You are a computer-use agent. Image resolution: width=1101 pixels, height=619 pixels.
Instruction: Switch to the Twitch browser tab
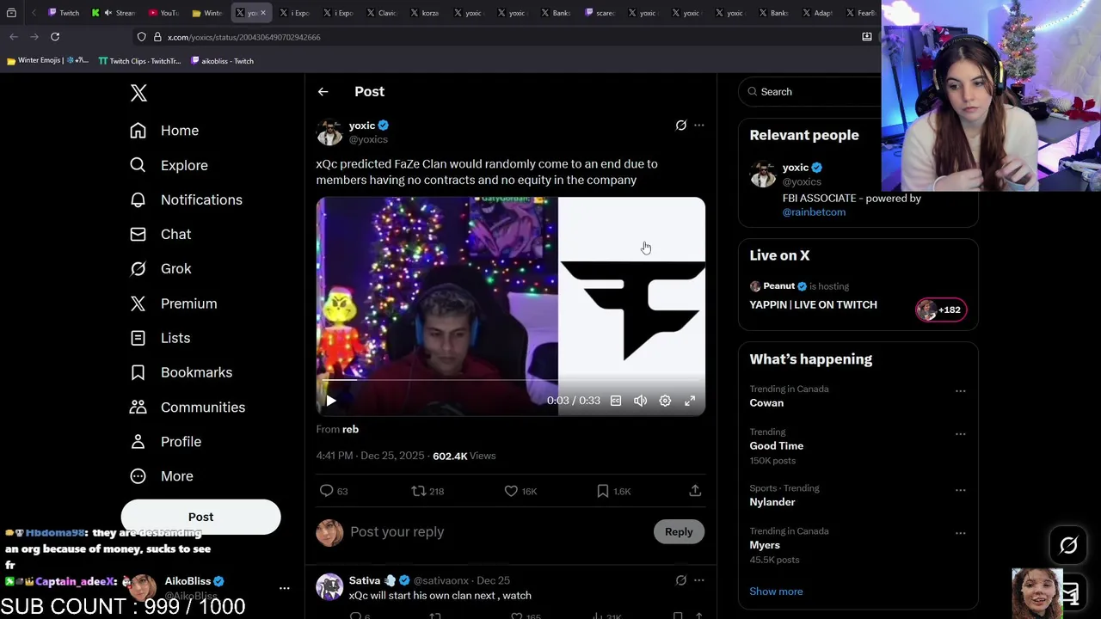point(64,13)
